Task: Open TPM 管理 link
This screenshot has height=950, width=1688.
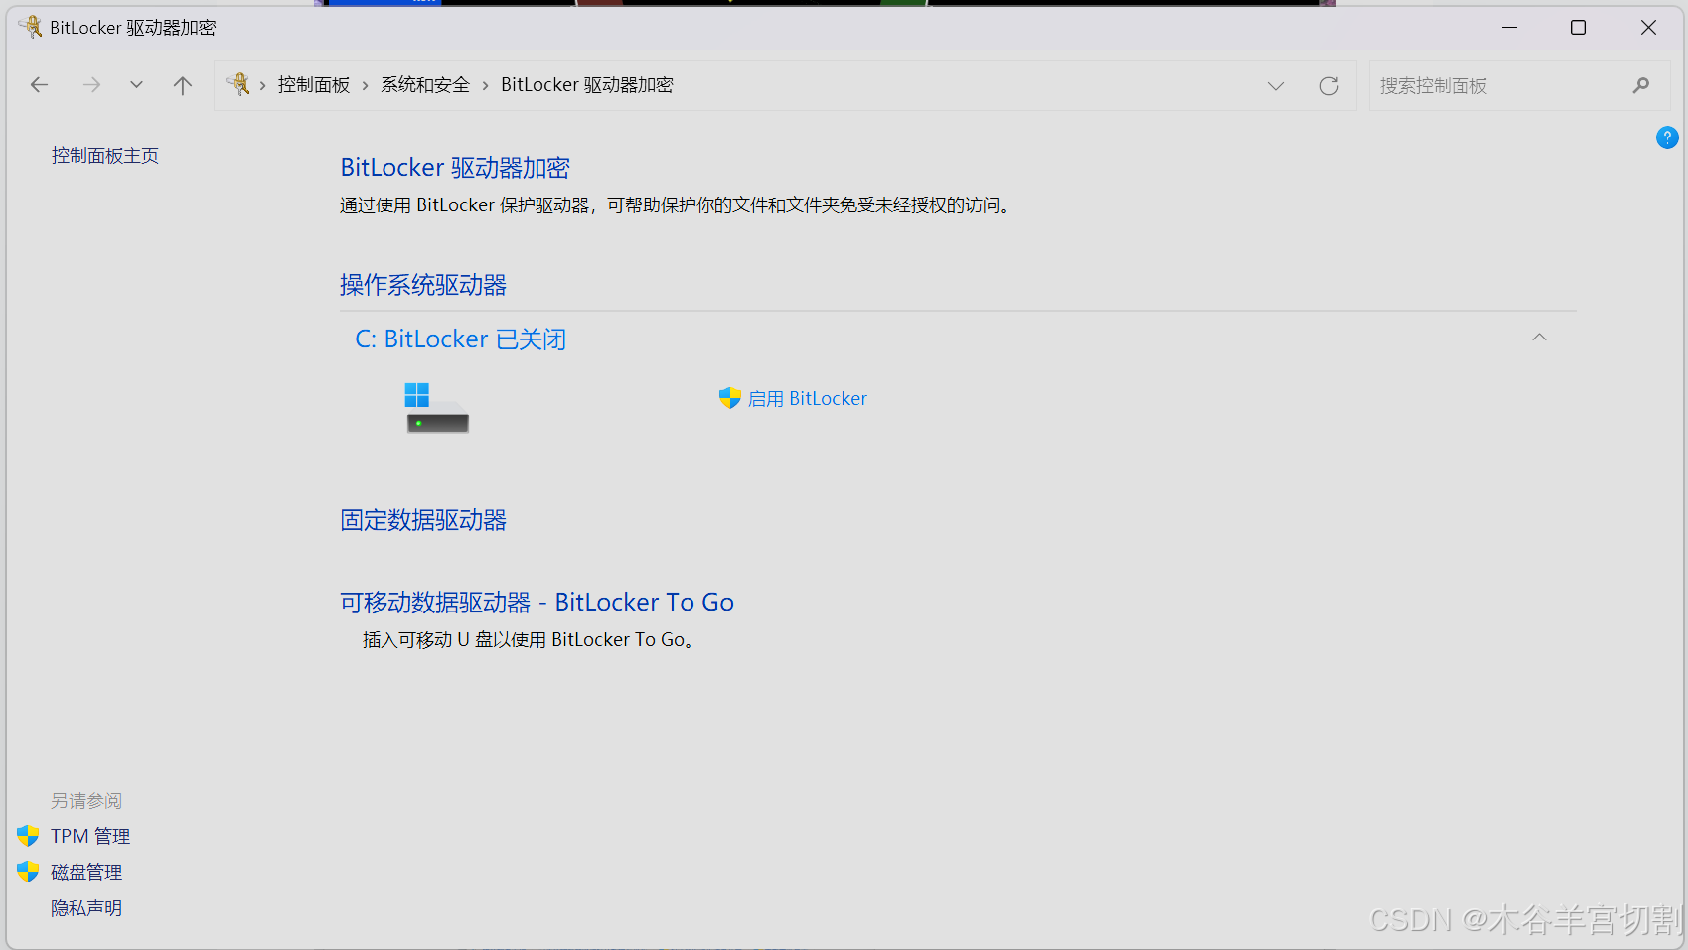Action: coord(90,836)
